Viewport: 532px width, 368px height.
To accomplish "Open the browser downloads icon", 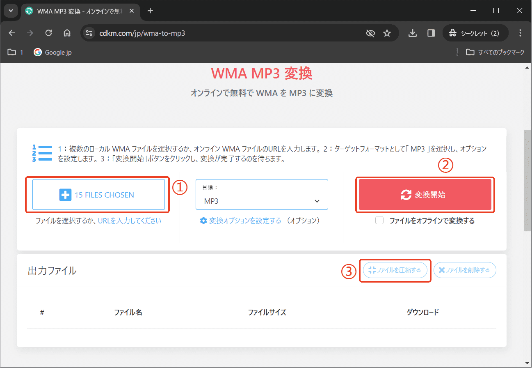I will tap(413, 33).
